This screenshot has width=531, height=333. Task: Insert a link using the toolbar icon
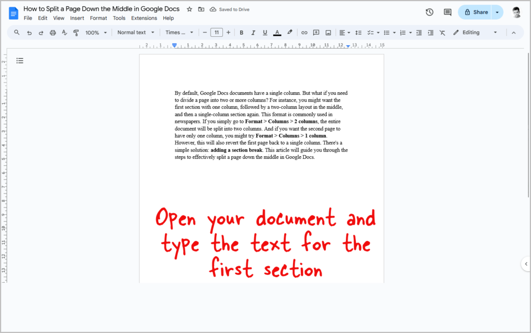tap(304, 32)
